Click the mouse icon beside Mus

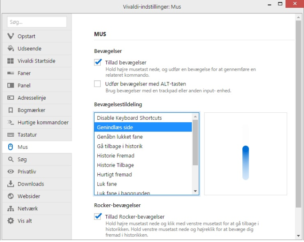(x=10, y=147)
